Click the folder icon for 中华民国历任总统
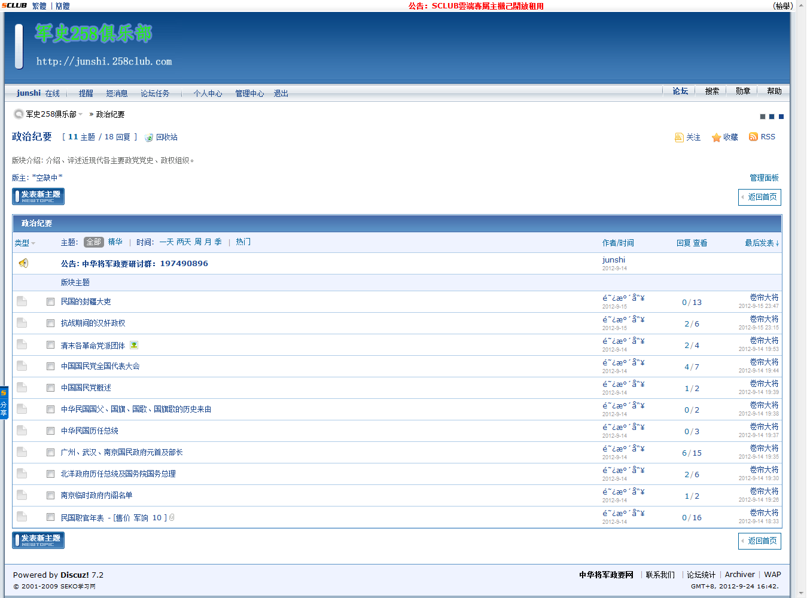 click(x=22, y=431)
